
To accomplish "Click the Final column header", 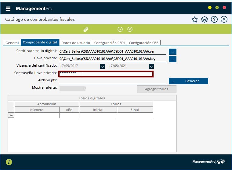I will (x=135, y=110).
